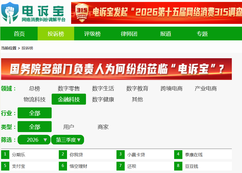Select the 用户 type filter
Image resolution: width=242 pixels, height=173 pixels.
click(69, 127)
